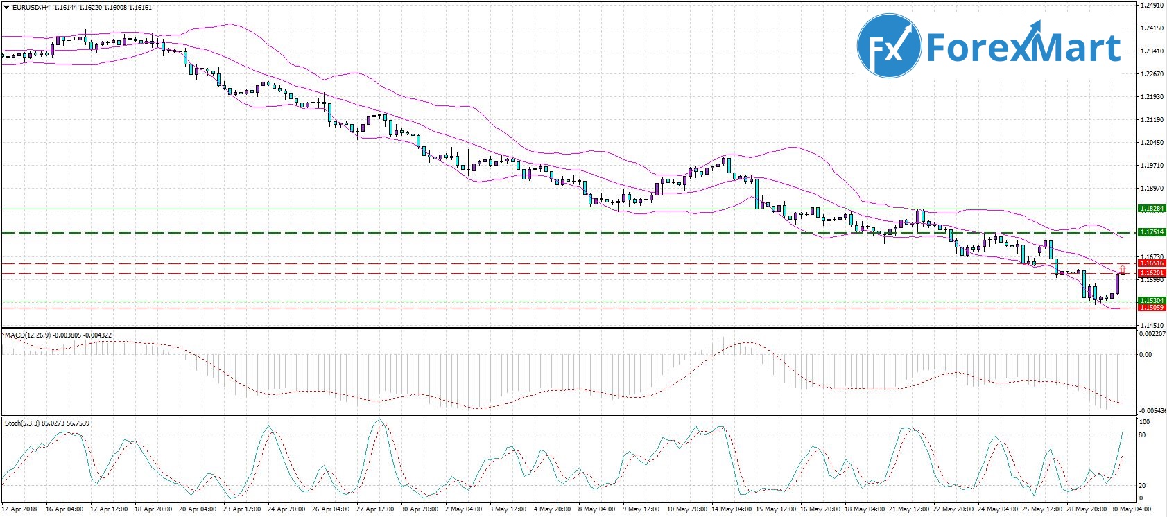Click the 1.14510 value on price scale

pos(1152,324)
